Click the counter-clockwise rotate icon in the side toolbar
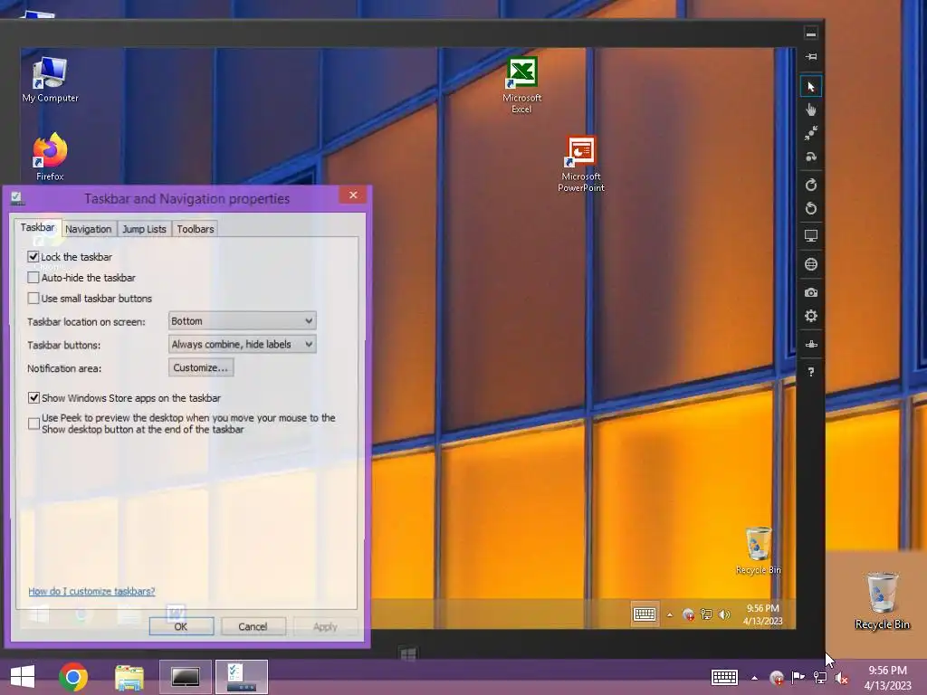This screenshot has width=927, height=695. pos(810,208)
